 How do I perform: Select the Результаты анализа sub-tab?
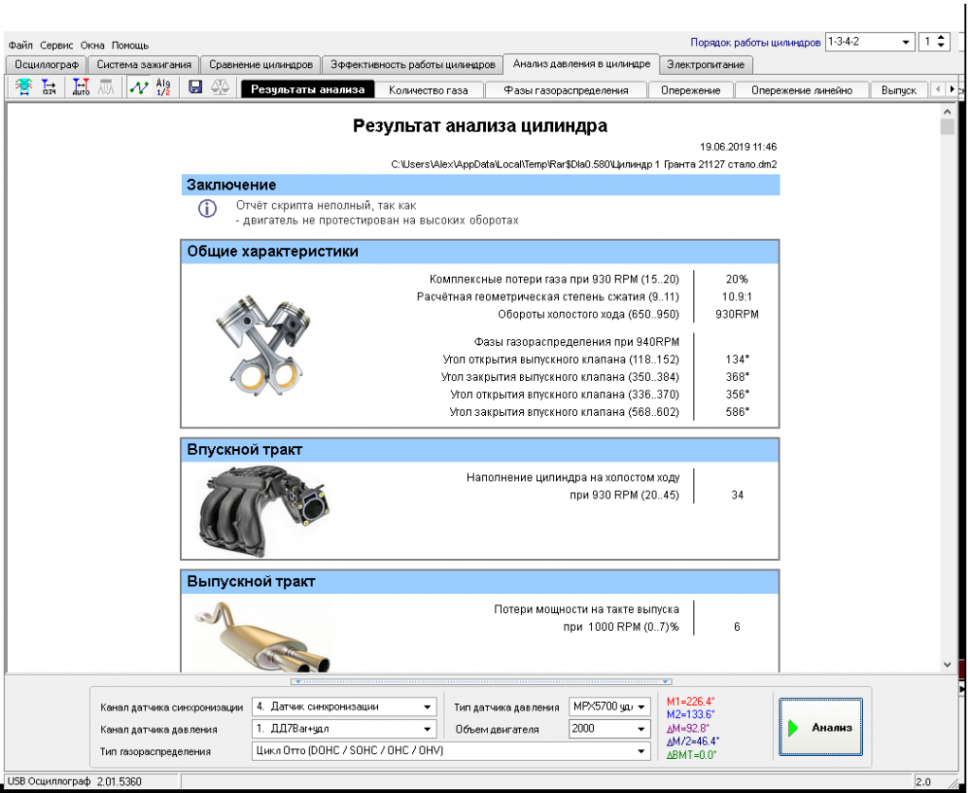(308, 90)
